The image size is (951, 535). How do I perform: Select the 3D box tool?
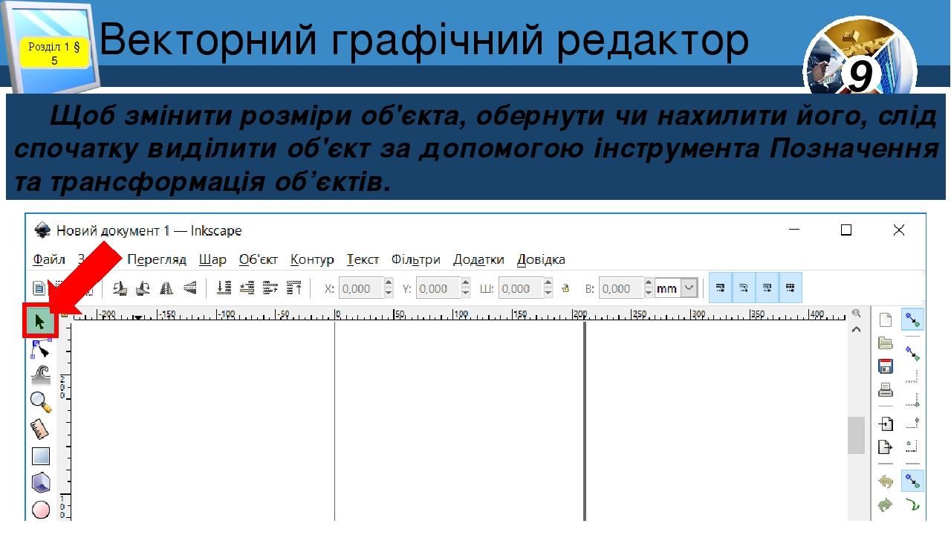(41, 483)
